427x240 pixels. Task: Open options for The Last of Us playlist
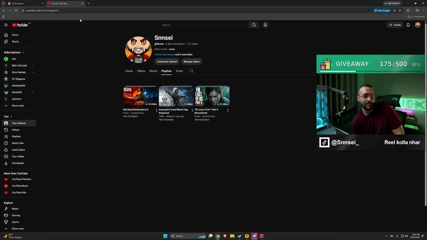[228, 110]
